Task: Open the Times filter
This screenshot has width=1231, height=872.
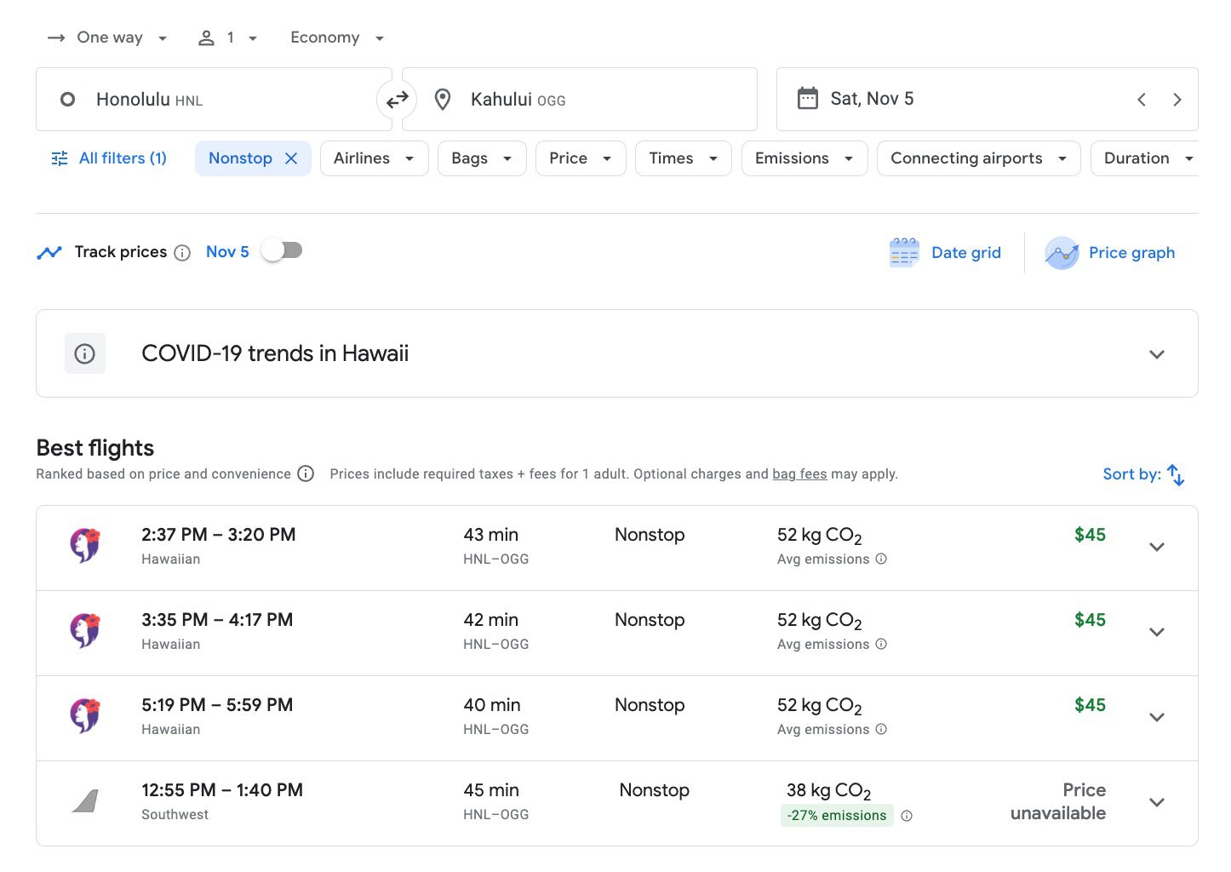Action: pos(683,158)
